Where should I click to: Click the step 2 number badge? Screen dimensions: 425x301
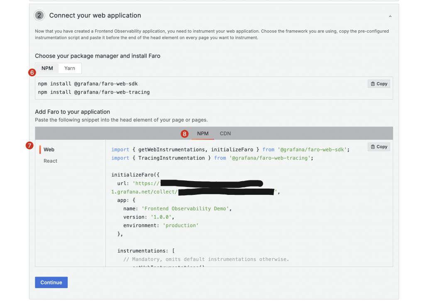39,15
